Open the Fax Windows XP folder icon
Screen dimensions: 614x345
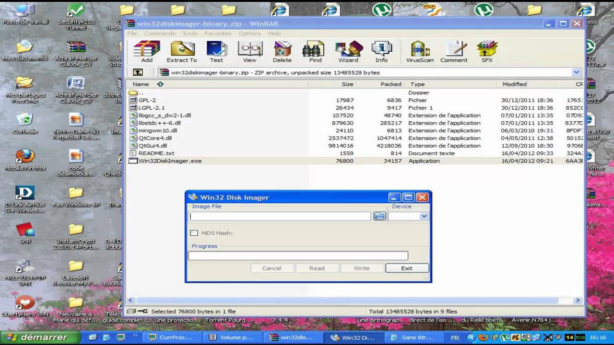coord(76,196)
